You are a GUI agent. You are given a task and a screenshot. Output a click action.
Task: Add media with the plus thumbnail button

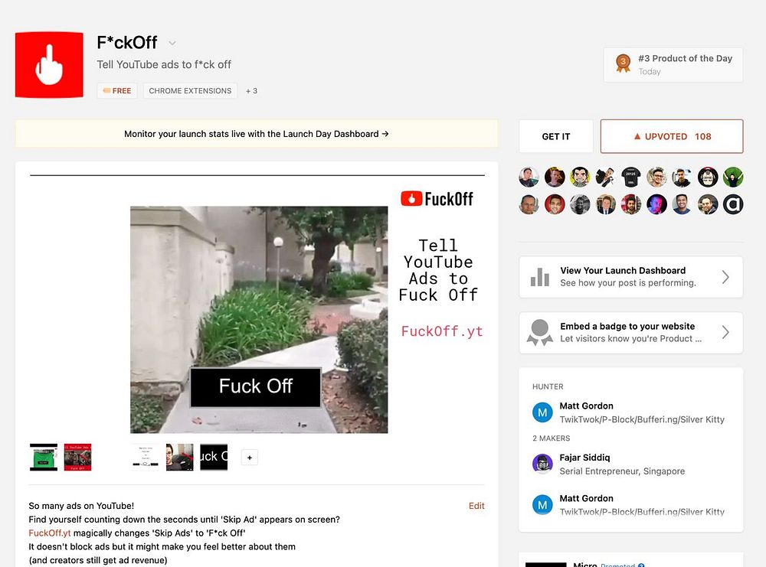(x=250, y=458)
